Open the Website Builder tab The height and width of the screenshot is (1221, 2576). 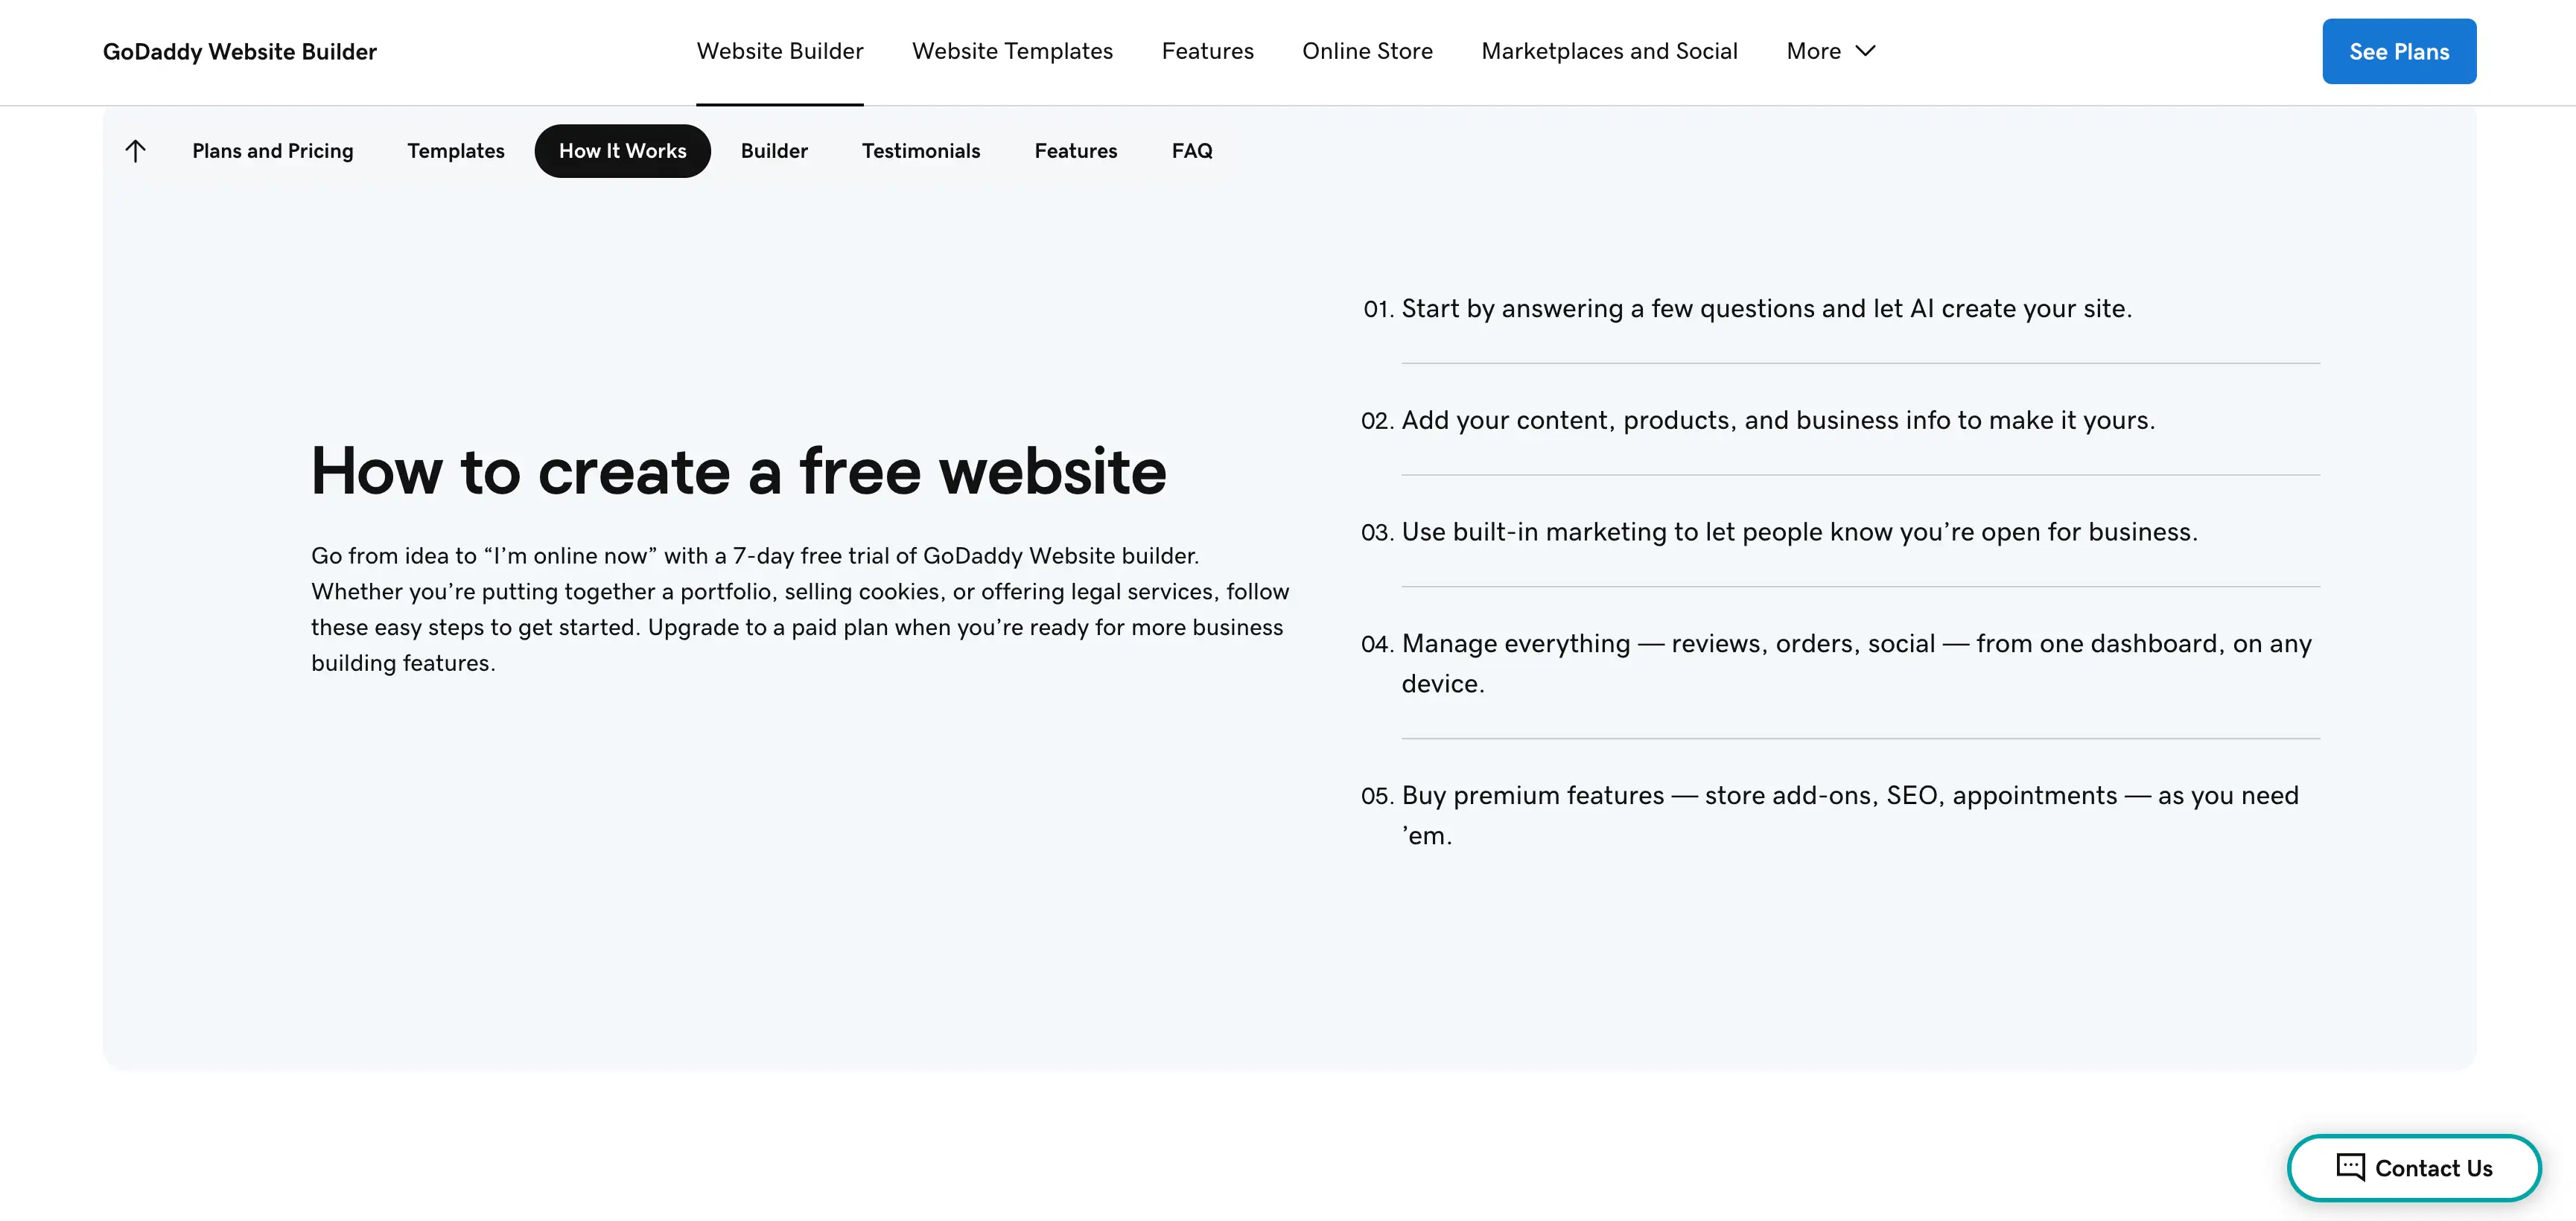tap(780, 51)
